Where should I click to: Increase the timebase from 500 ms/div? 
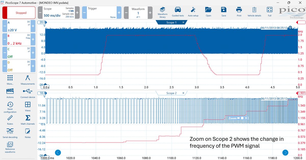(77, 13)
